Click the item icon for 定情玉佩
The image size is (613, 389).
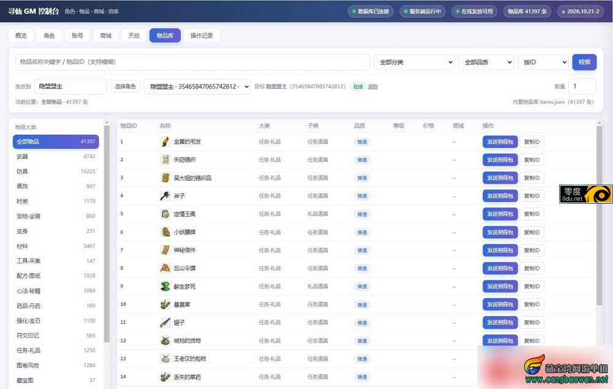[x=165, y=214]
